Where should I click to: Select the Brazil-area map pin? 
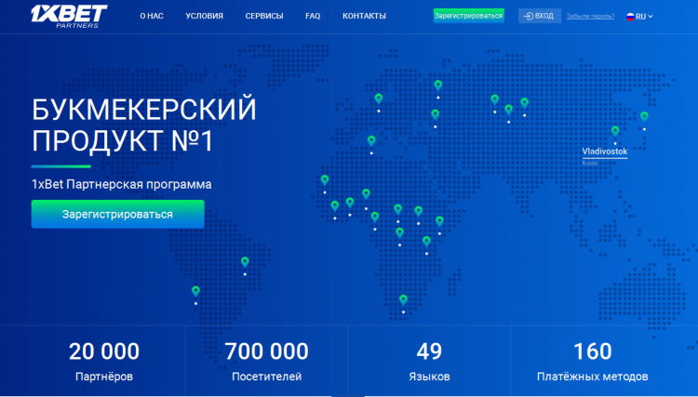[245, 262]
